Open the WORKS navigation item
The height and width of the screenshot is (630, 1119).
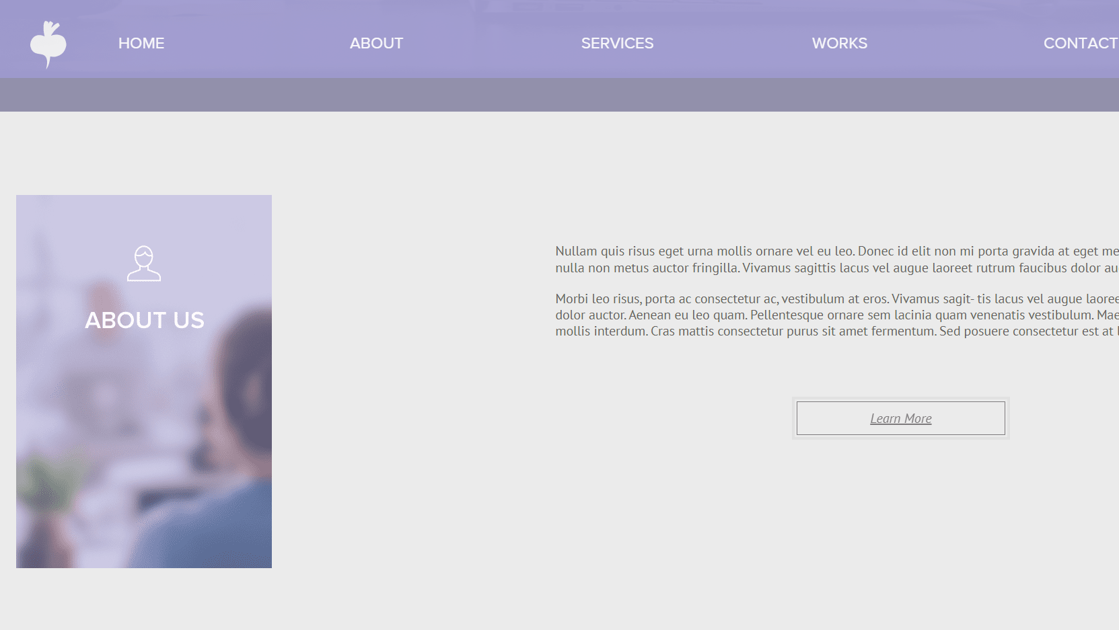pyautogui.click(x=839, y=43)
